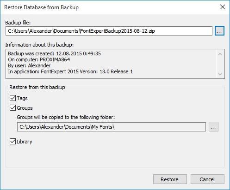Close the Restore Database from Backup dialog

(x=223, y=7)
